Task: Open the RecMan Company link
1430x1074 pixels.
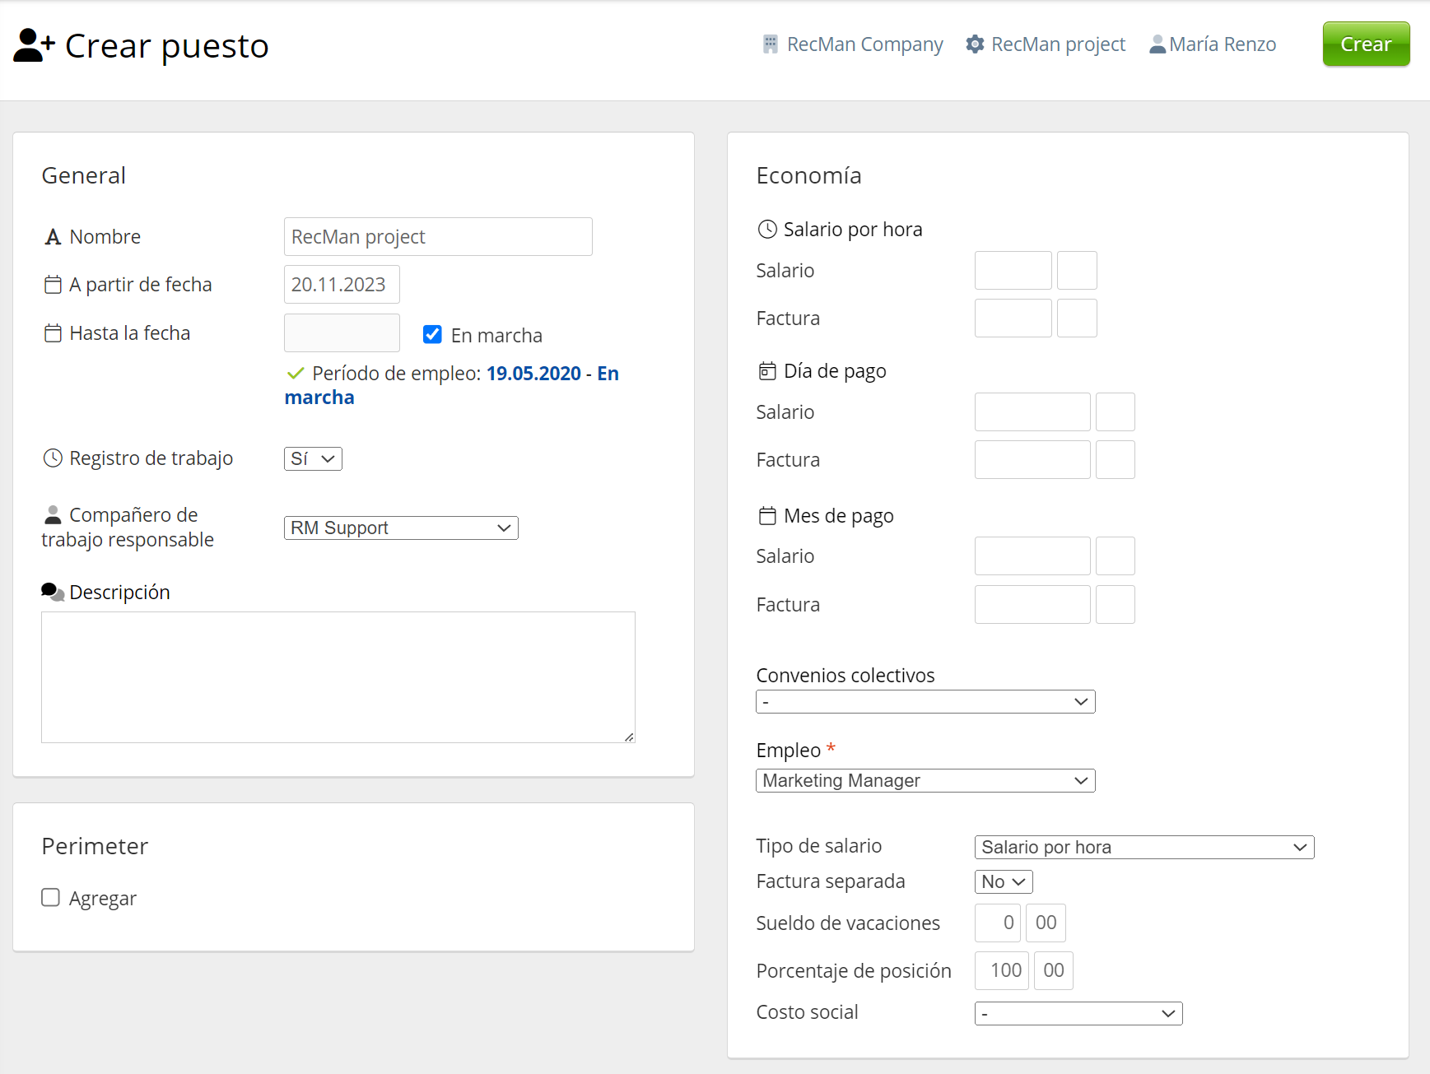Action: (864, 44)
